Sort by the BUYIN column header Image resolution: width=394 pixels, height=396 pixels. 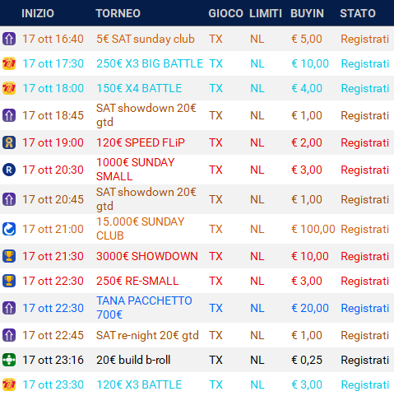click(x=307, y=13)
